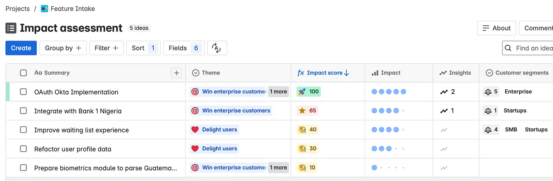Open insights trend icon for OAuth Okta
This screenshot has height=181, width=553.
444,92
